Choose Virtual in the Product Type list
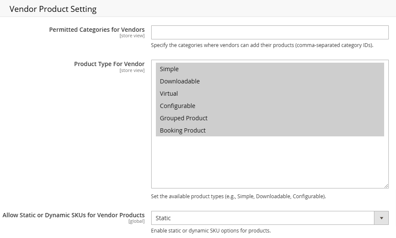The width and height of the screenshot is (396, 238). [270, 94]
